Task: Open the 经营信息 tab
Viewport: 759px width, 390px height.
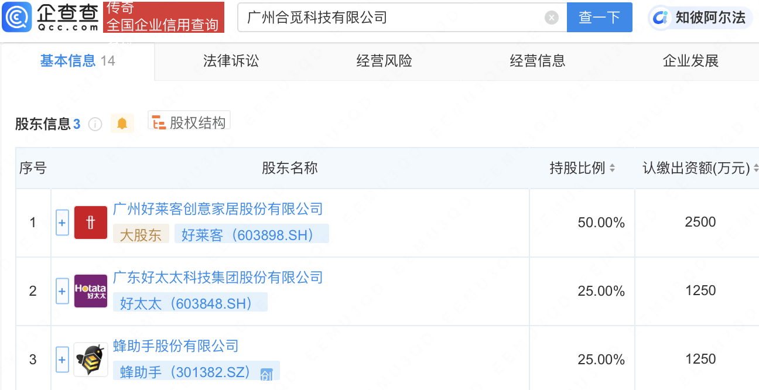Action: 538,61
